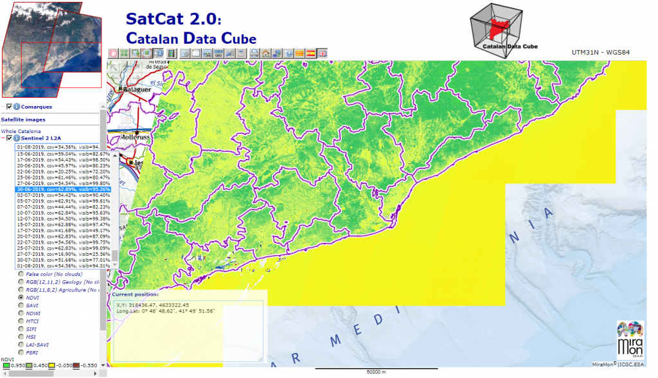The width and height of the screenshot is (658, 378).
Task: Click the overview satellite thumbnail map
Action: point(51,50)
